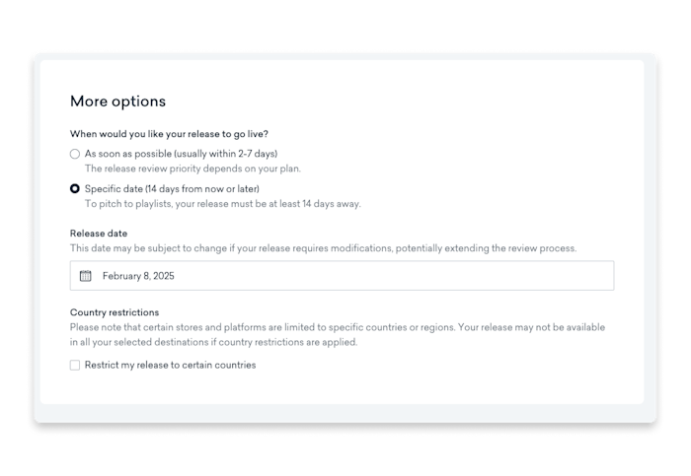Click the 'To pitch to playlists' helper text
The image size is (691, 476).
pos(222,204)
